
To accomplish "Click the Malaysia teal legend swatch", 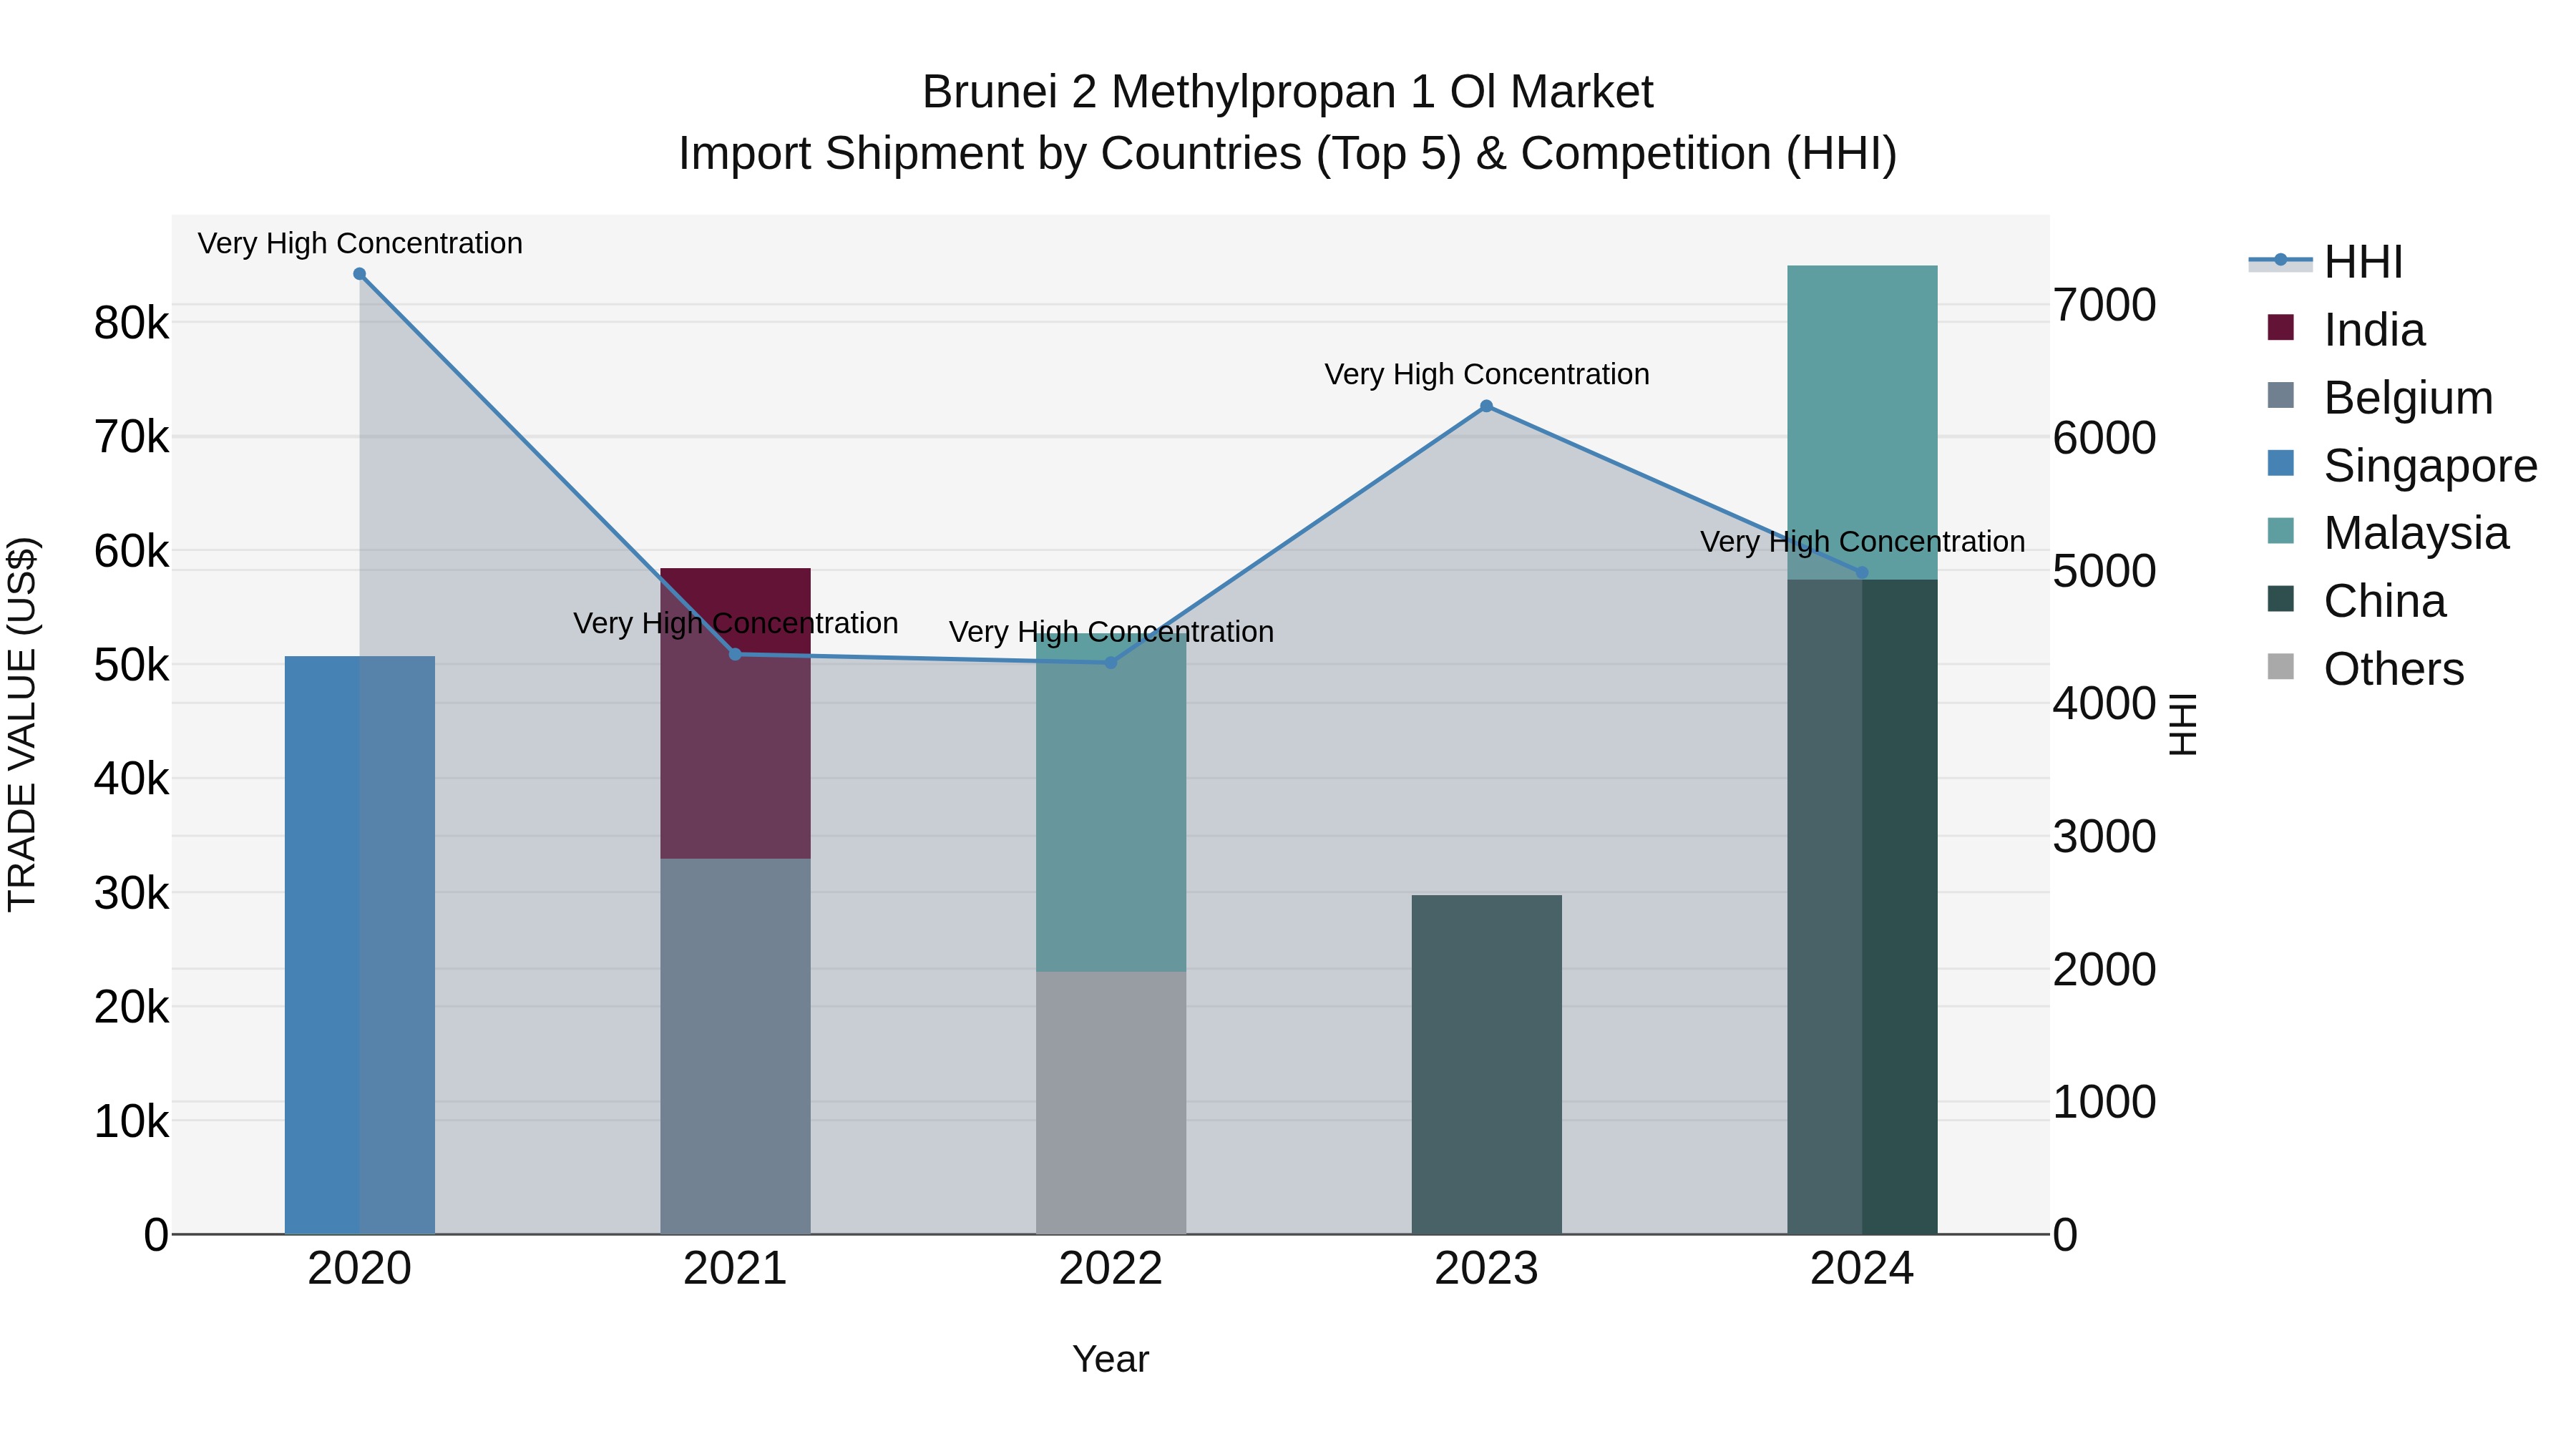I will pos(2281,531).
